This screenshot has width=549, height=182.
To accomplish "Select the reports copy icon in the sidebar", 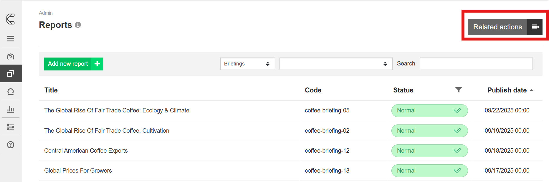I will (11, 73).
